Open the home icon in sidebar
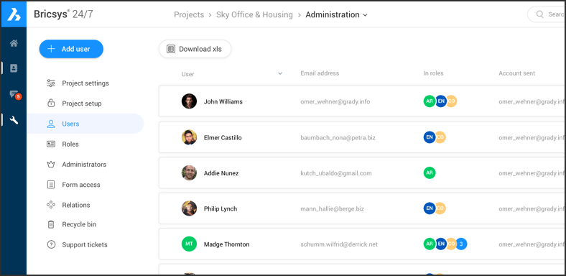 click(x=14, y=43)
